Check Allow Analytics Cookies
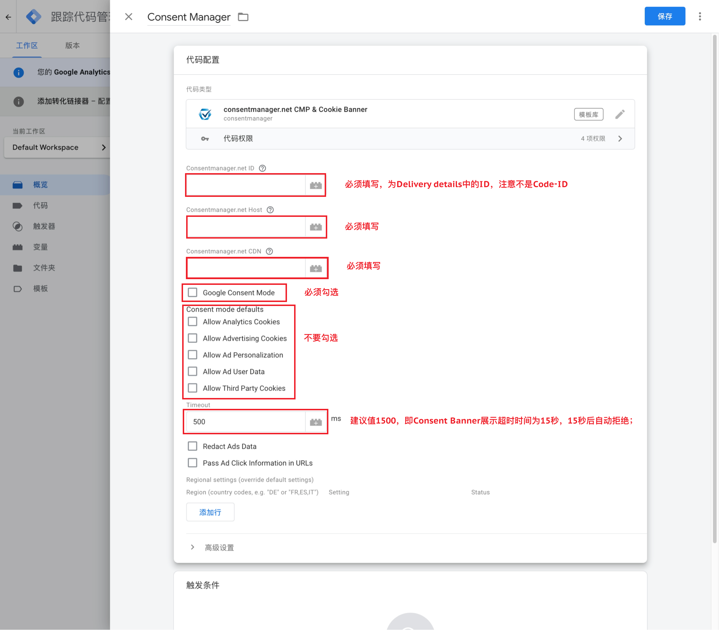This screenshot has width=719, height=630. pos(192,321)
